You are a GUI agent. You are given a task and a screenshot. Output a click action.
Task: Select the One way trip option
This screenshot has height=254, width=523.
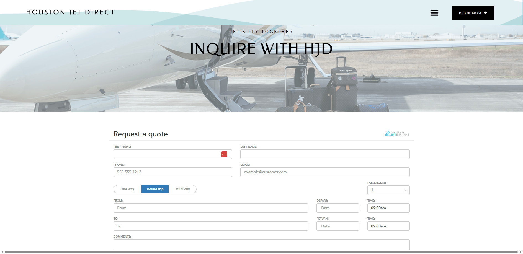click(127, 189)
